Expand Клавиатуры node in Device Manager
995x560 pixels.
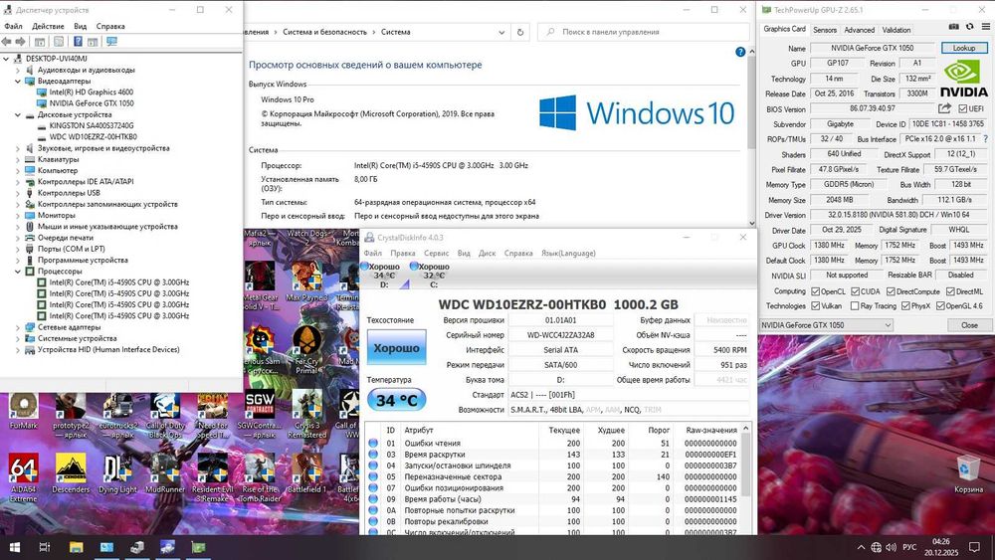[18, 160]
